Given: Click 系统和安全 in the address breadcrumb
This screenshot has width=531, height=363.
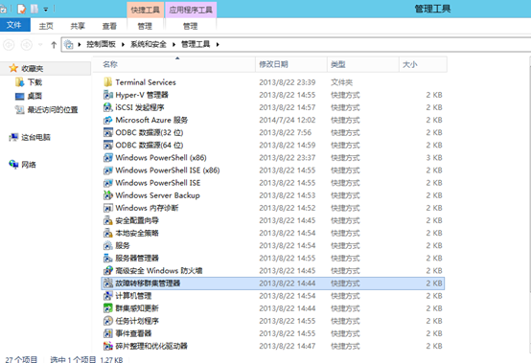Looking at the screenshot, I should tap(149, 44).
